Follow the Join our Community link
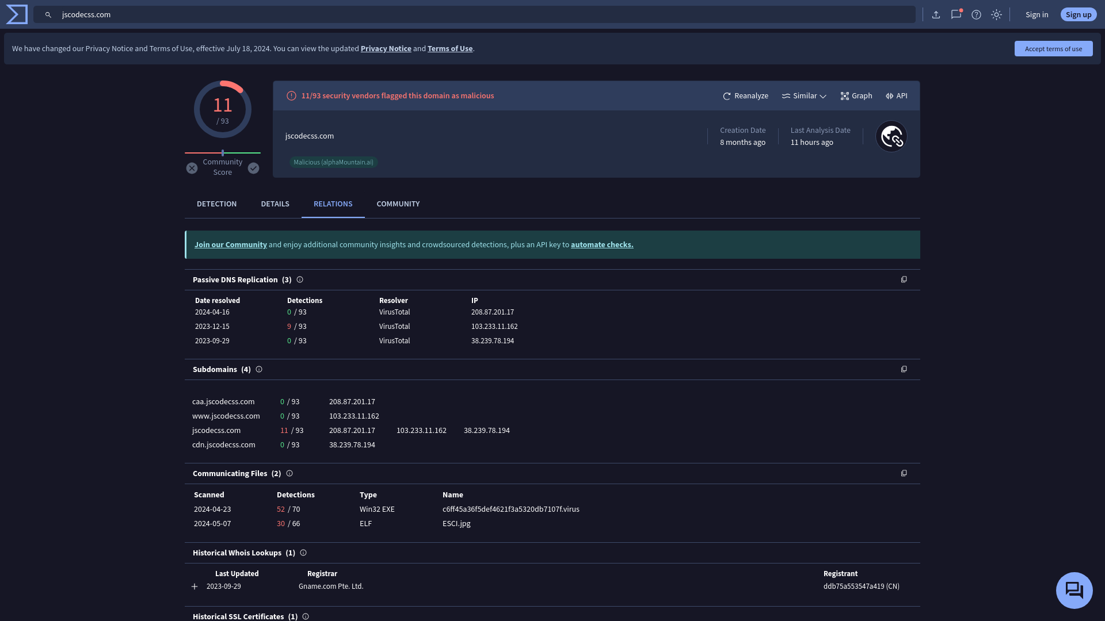 (231, 245)
